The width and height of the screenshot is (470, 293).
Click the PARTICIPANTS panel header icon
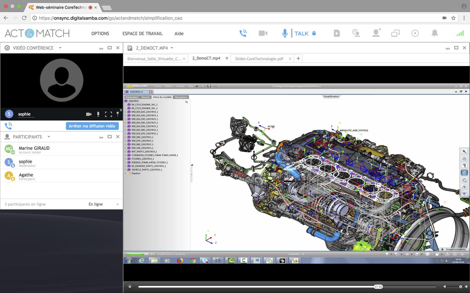7,137
